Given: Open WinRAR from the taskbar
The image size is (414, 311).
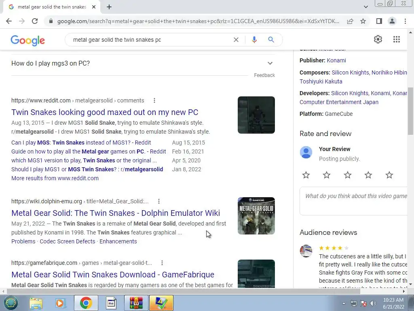Looking at the screenshot, I should (136, 303).
